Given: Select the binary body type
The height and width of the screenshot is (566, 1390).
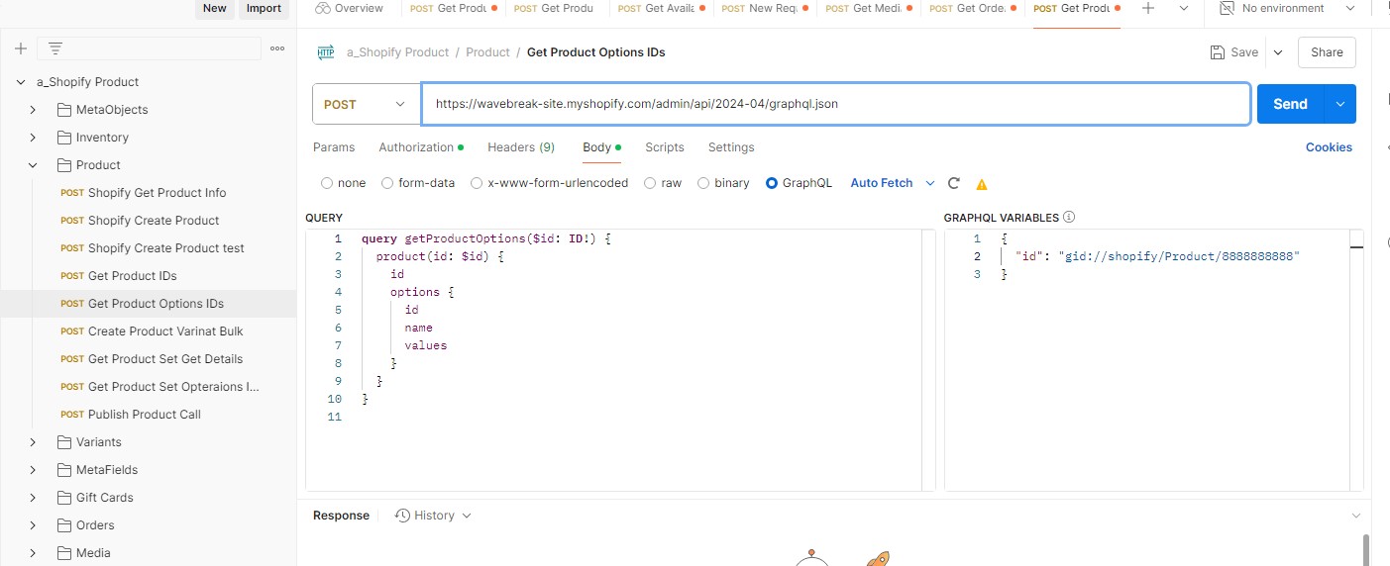Looking at the screenshot, I should [x=703, y=183].
